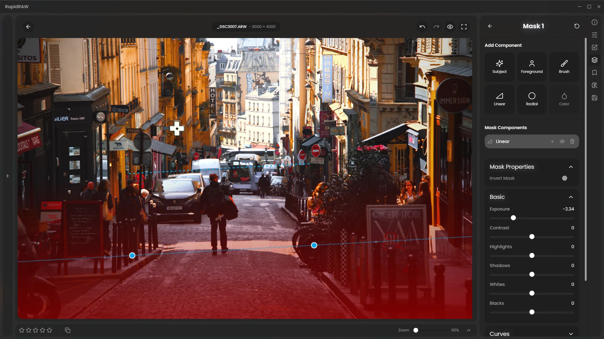Delete the Linear mask component
This screenshot has width=604, height=339.
point(572,141)
